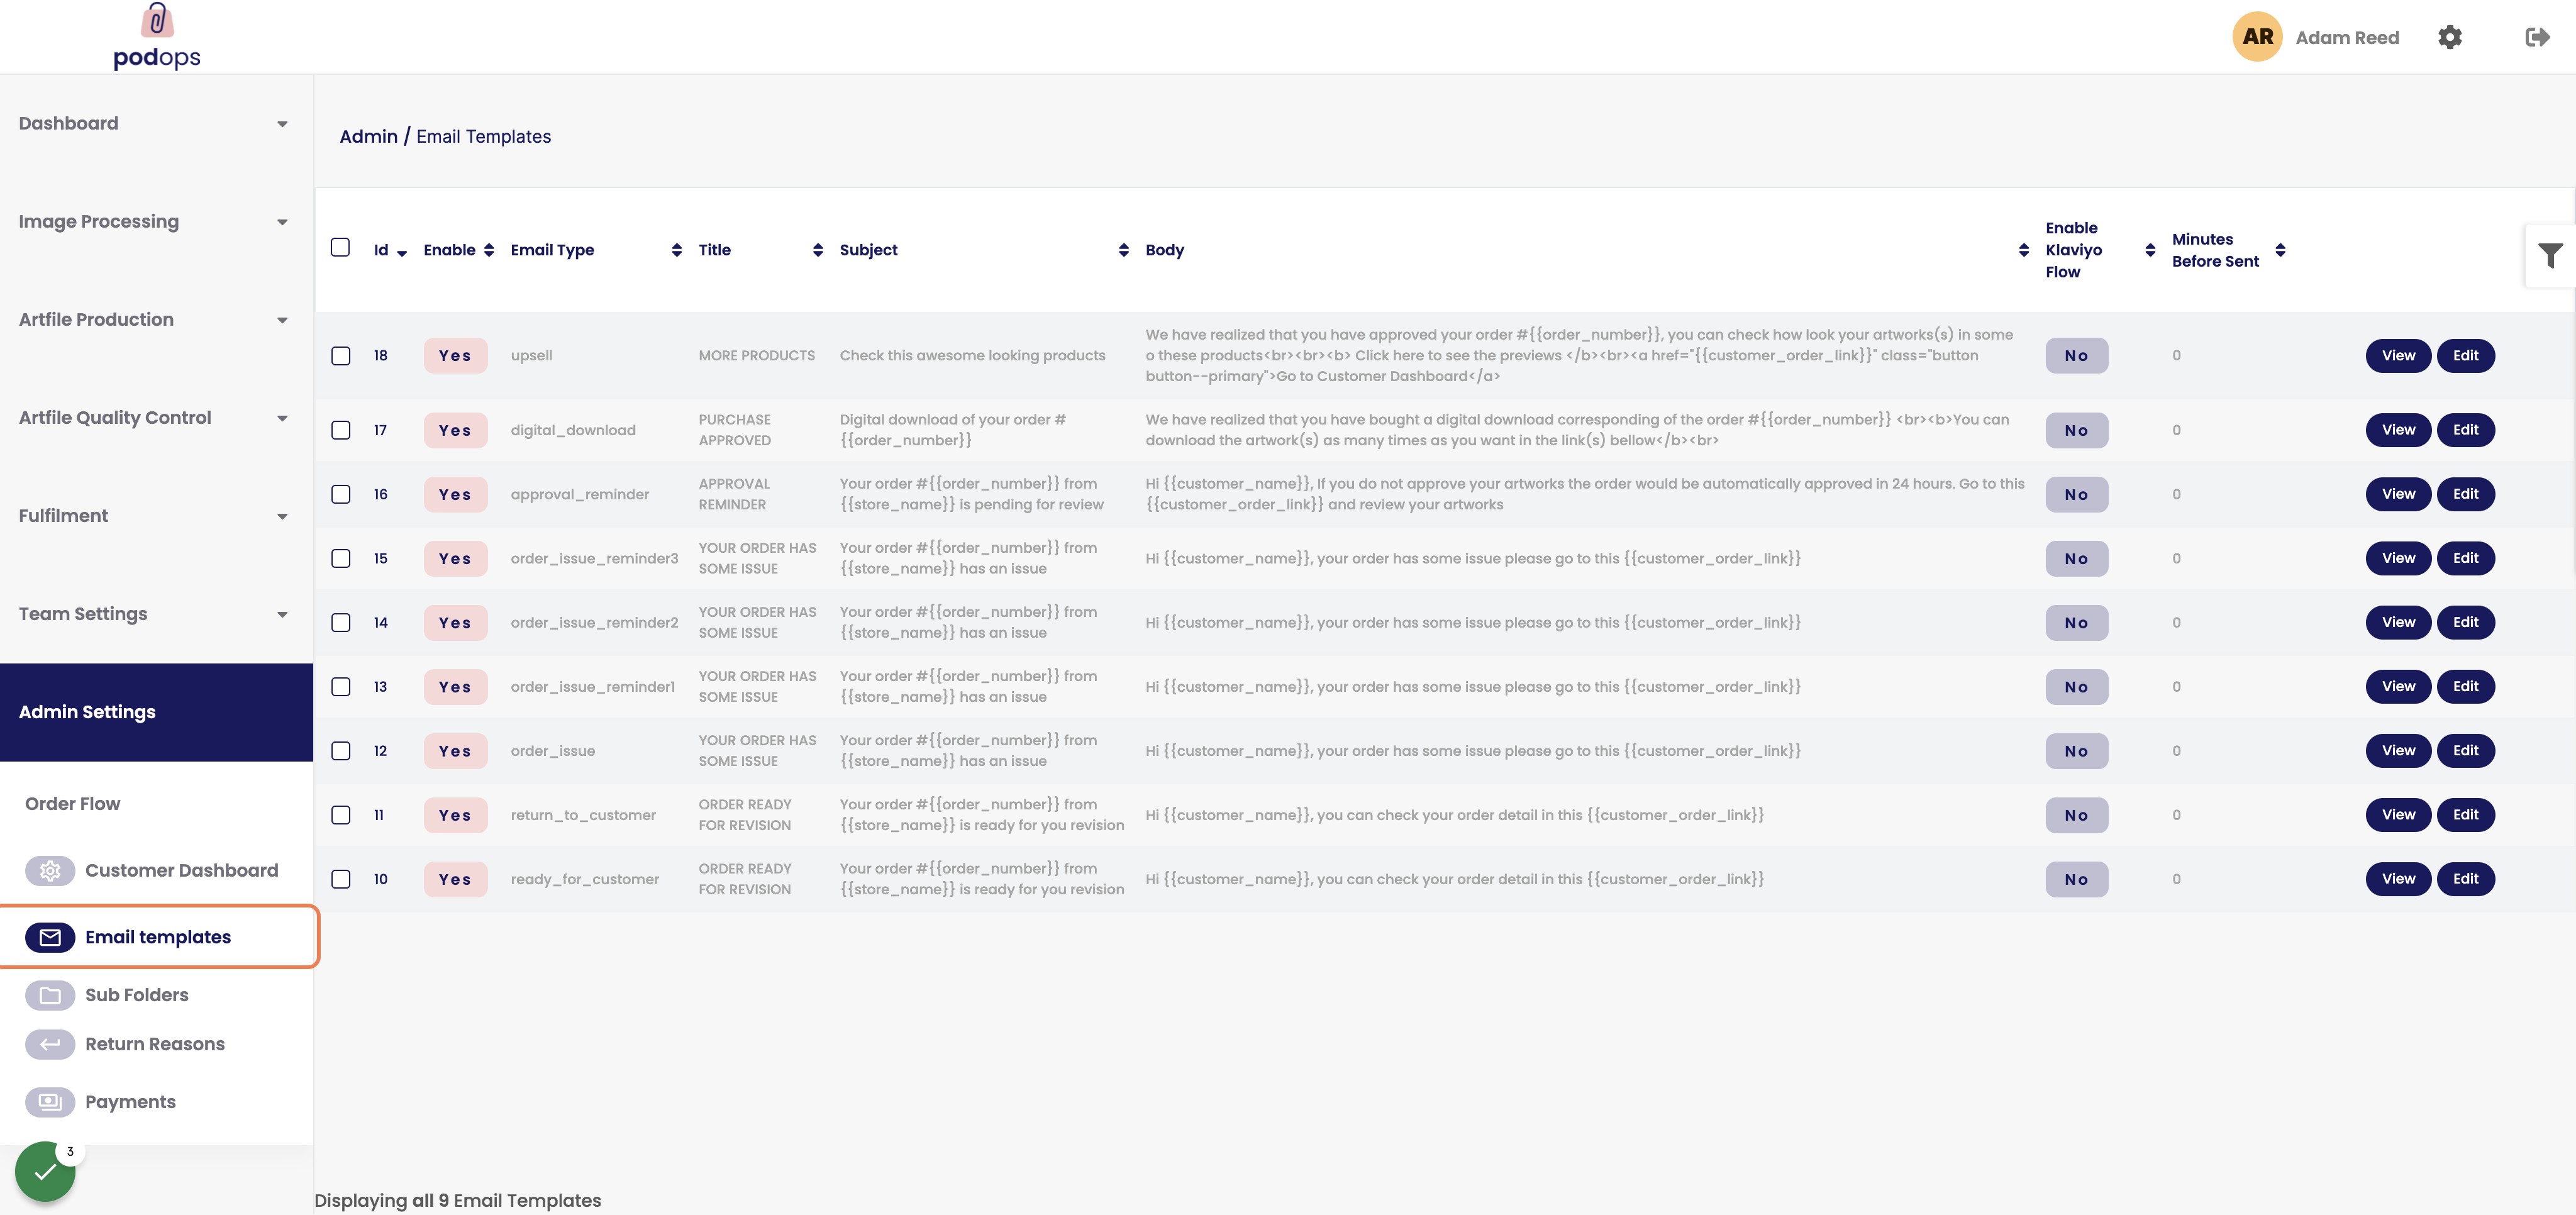Sort by Minutes Before Sent arrows
2576x1215 pixels.
(x=2280, y=250)
